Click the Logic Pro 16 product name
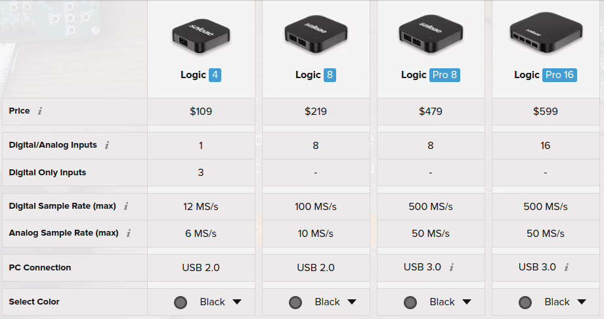604x319 pixels. click(545, 75)
